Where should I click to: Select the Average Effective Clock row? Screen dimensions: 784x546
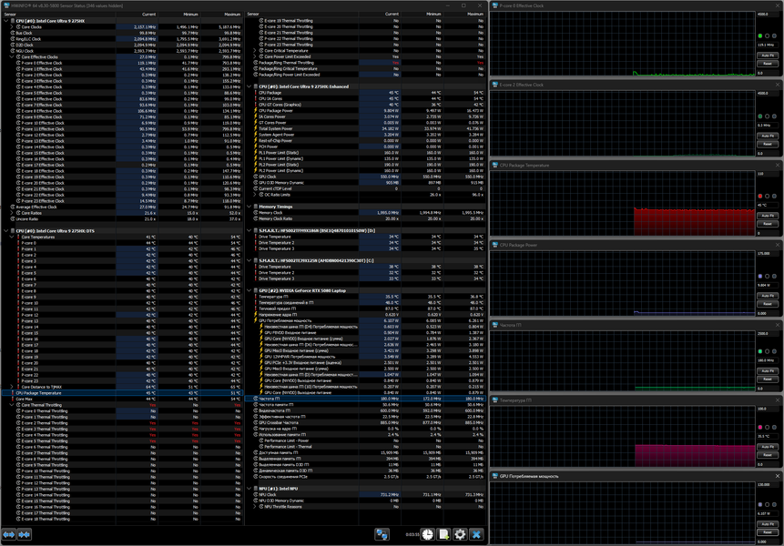[122, 207]
